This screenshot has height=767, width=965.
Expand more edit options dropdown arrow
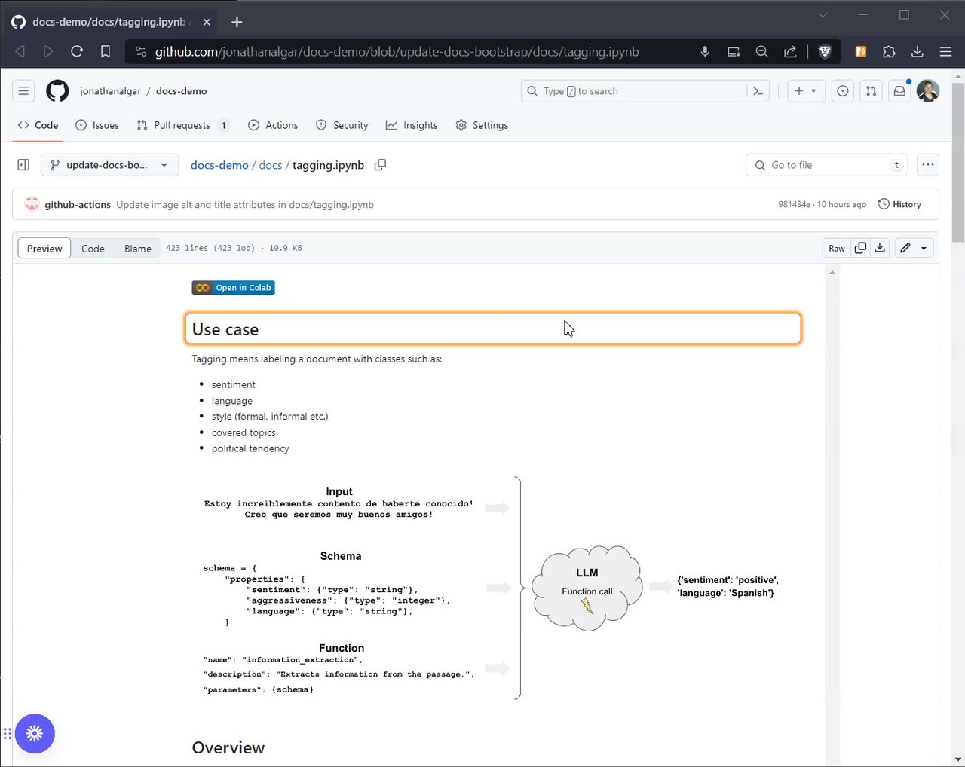[924, 248]
